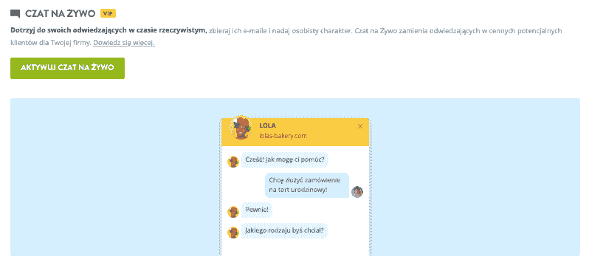Screen dimensions: 589x268
Task: Click the light blue background of the preview
Action: 113,176
